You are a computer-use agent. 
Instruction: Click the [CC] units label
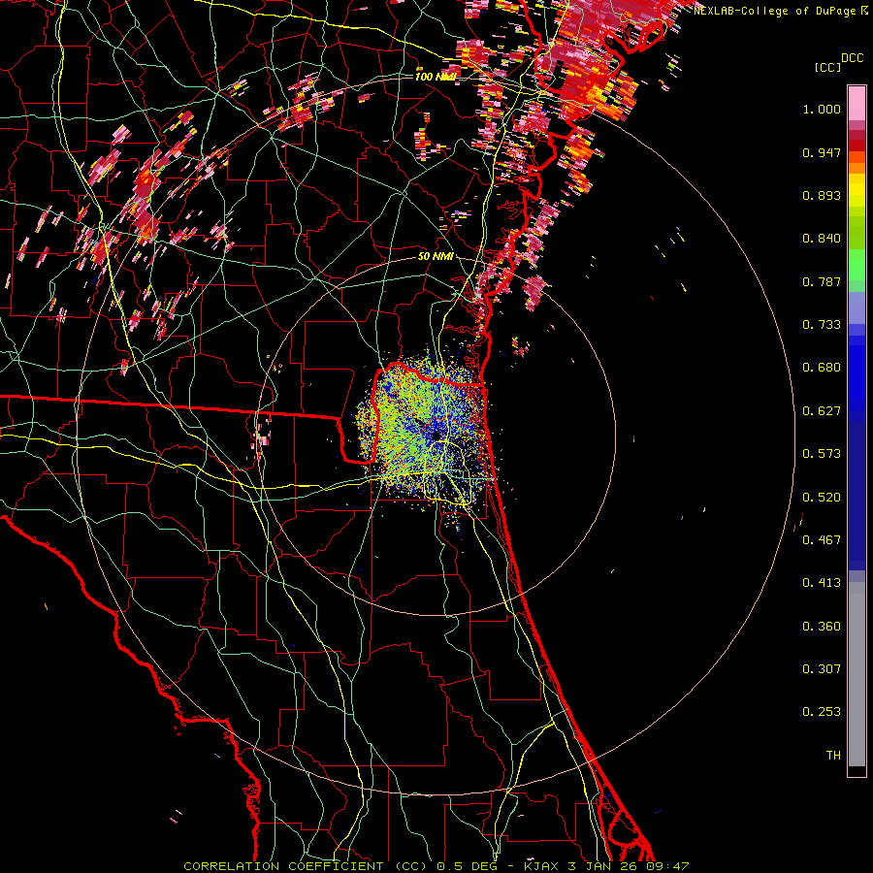pyautogui.click(x=828, y=67)
